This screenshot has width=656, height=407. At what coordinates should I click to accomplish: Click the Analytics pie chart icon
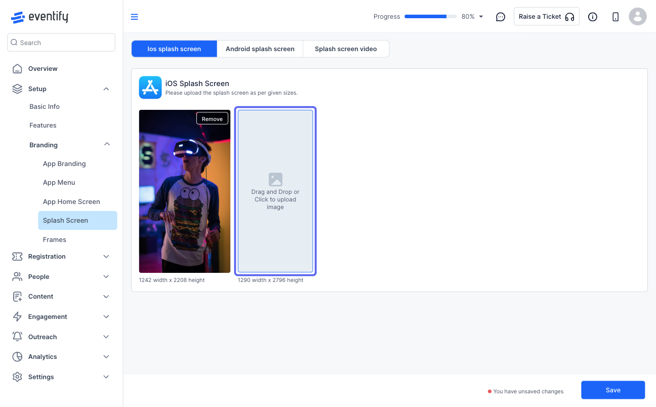tap(17, 357)
